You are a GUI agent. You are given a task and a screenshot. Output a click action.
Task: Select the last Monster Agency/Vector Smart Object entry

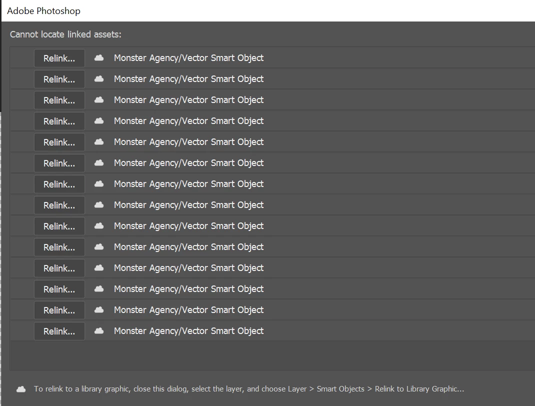click(x=188, y=331)
